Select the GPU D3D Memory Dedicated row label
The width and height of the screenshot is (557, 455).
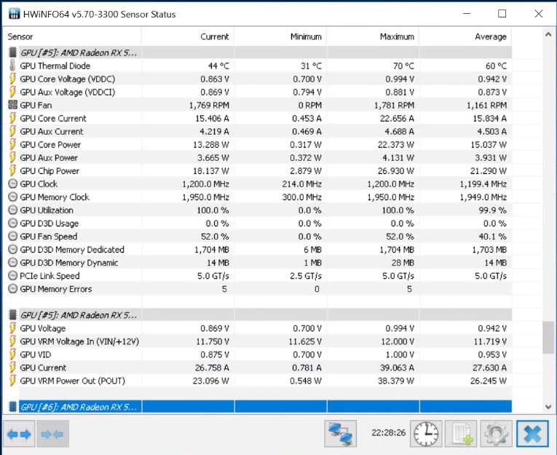click(x=72, y=250)
